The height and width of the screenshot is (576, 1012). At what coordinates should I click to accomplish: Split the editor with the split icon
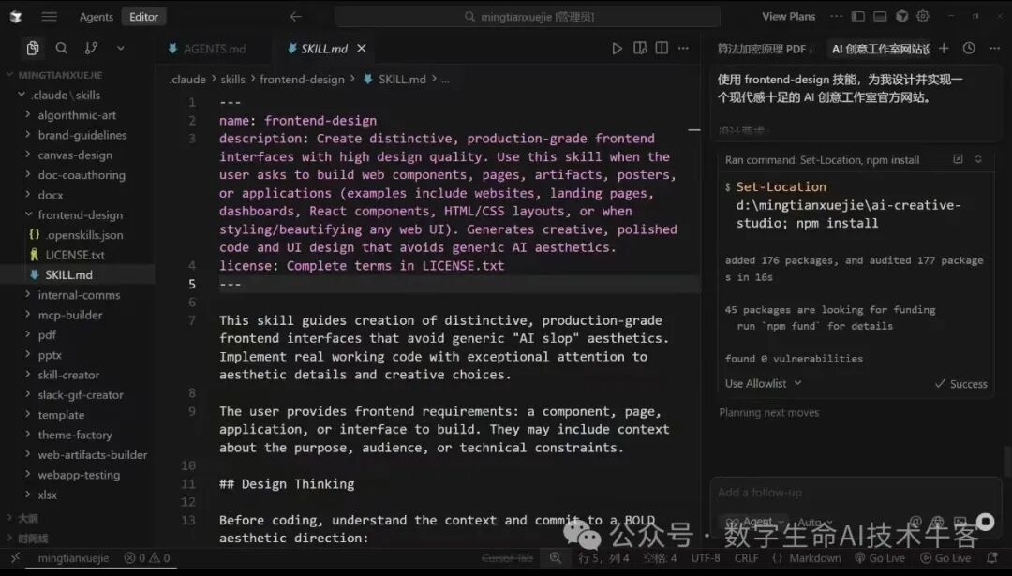[662, 49]
